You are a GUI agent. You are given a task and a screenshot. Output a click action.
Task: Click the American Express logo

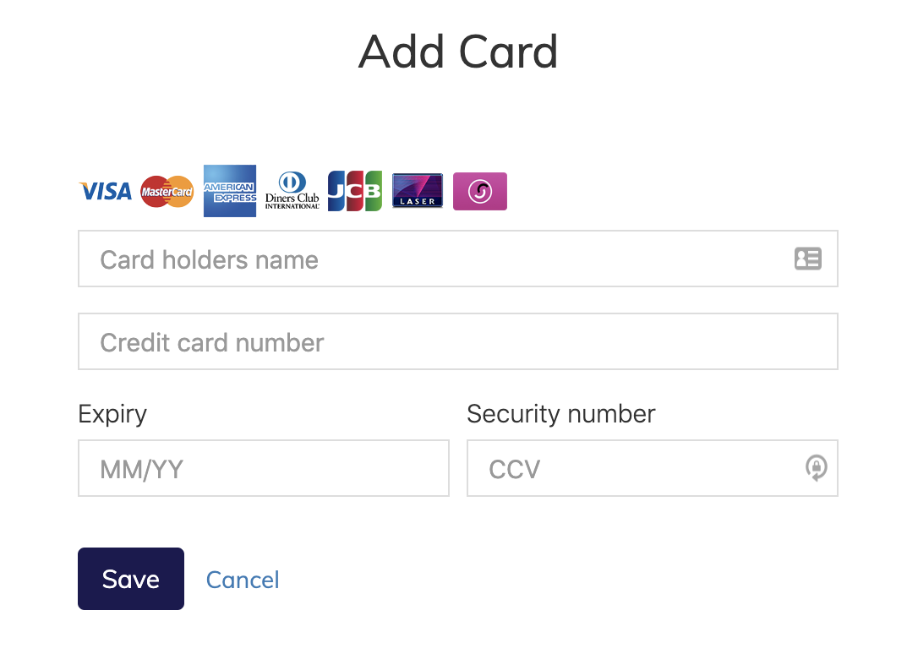229,191
